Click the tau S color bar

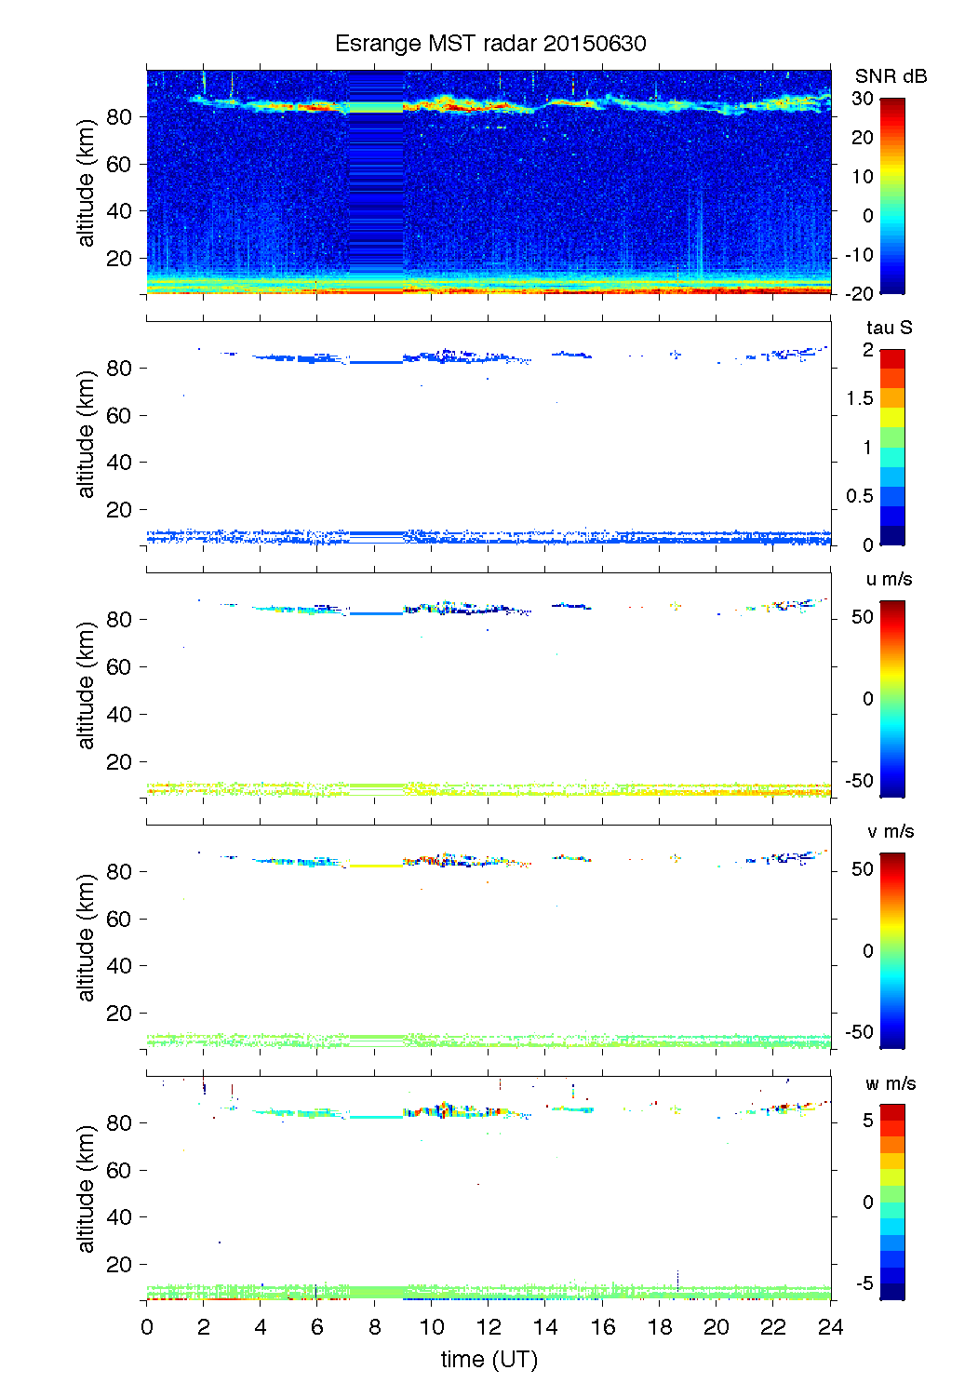pos(891,447)
